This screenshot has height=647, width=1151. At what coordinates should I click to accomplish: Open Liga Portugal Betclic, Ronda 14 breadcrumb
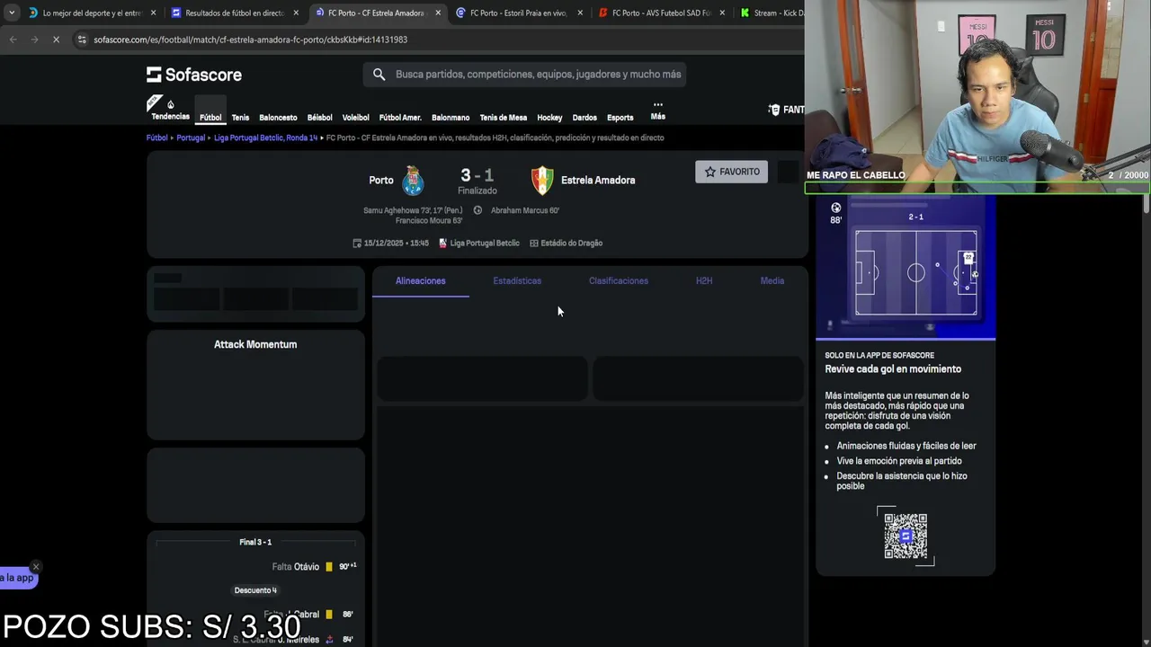(266, 138)
